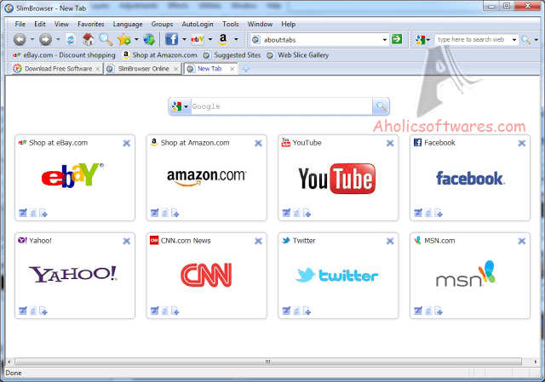Close the Download Free Software tab
Screen dimensions: 545x382
(98, 69)
